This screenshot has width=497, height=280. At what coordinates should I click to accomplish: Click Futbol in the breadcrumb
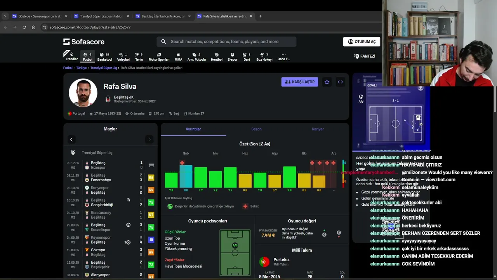coord(68,68)
